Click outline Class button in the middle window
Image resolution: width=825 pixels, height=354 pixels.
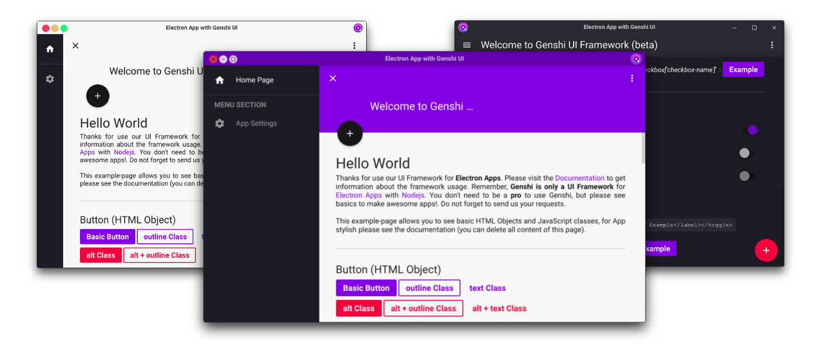click(x=429, y=288)
